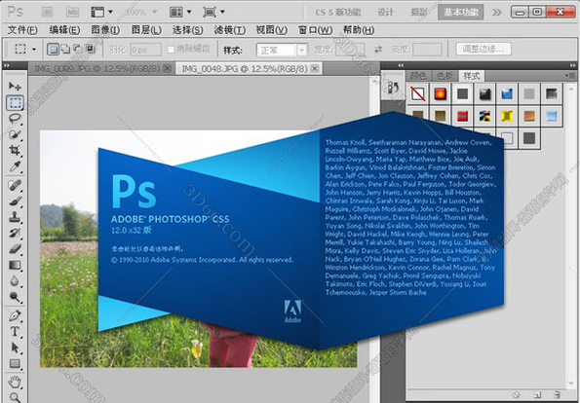Switch to the 摄影 workspace
580x403 pixels.
click(x=419, y=13)
